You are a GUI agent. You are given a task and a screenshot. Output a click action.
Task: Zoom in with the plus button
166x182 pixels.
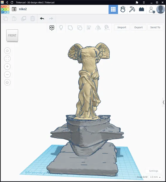(7, 66)
